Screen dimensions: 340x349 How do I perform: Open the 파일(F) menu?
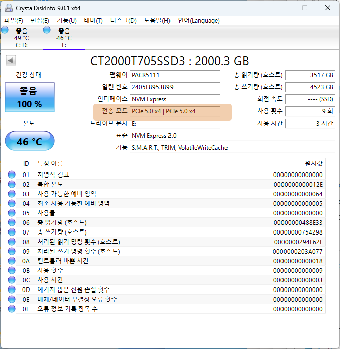pos(14,20)
